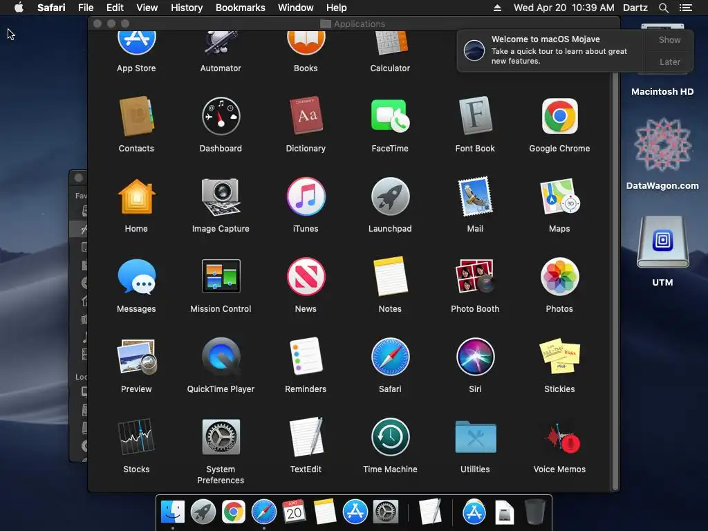Open Mission Control
708x531 pixels.
[x=221, y=276]
